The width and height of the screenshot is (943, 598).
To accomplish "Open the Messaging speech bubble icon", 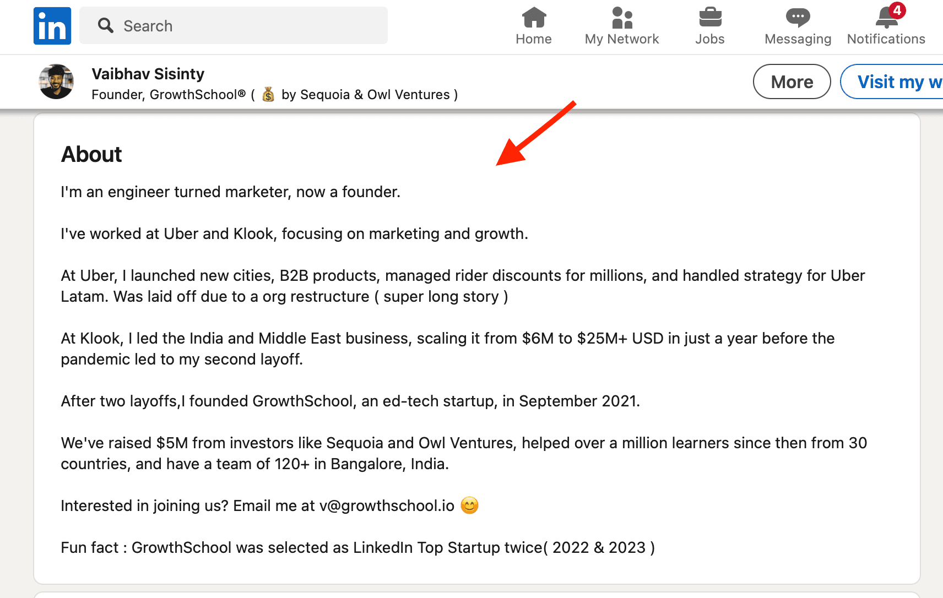I will 798,18.
